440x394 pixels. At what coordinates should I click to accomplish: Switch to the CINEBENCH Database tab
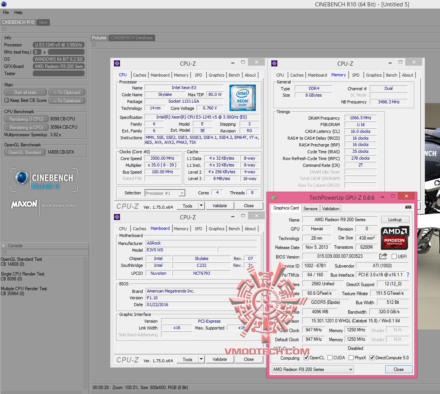click(132, 38)
